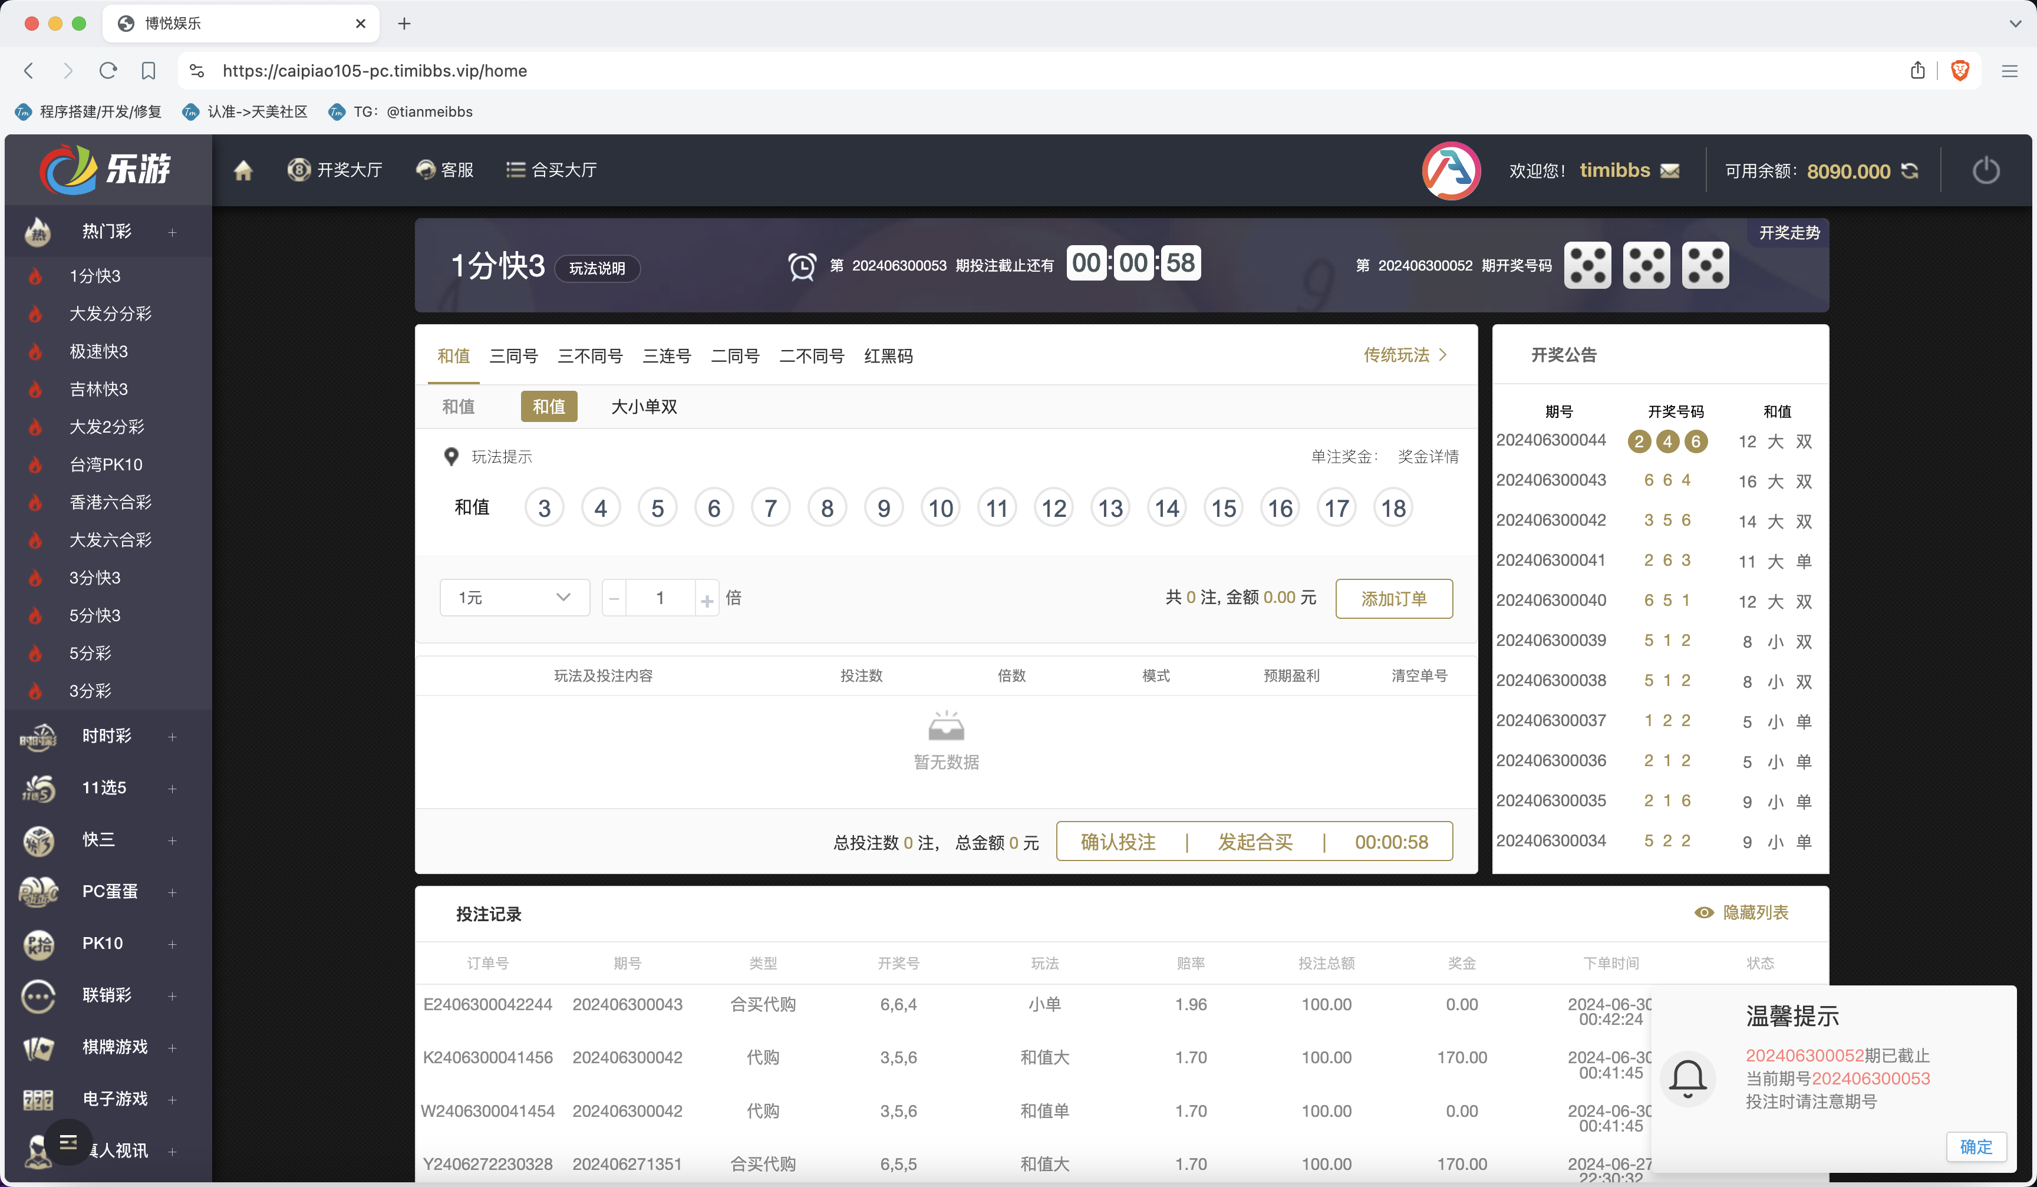Refresh the available balance icon
This screenshot has width=2037, height=1187.
coord(1910,170)
